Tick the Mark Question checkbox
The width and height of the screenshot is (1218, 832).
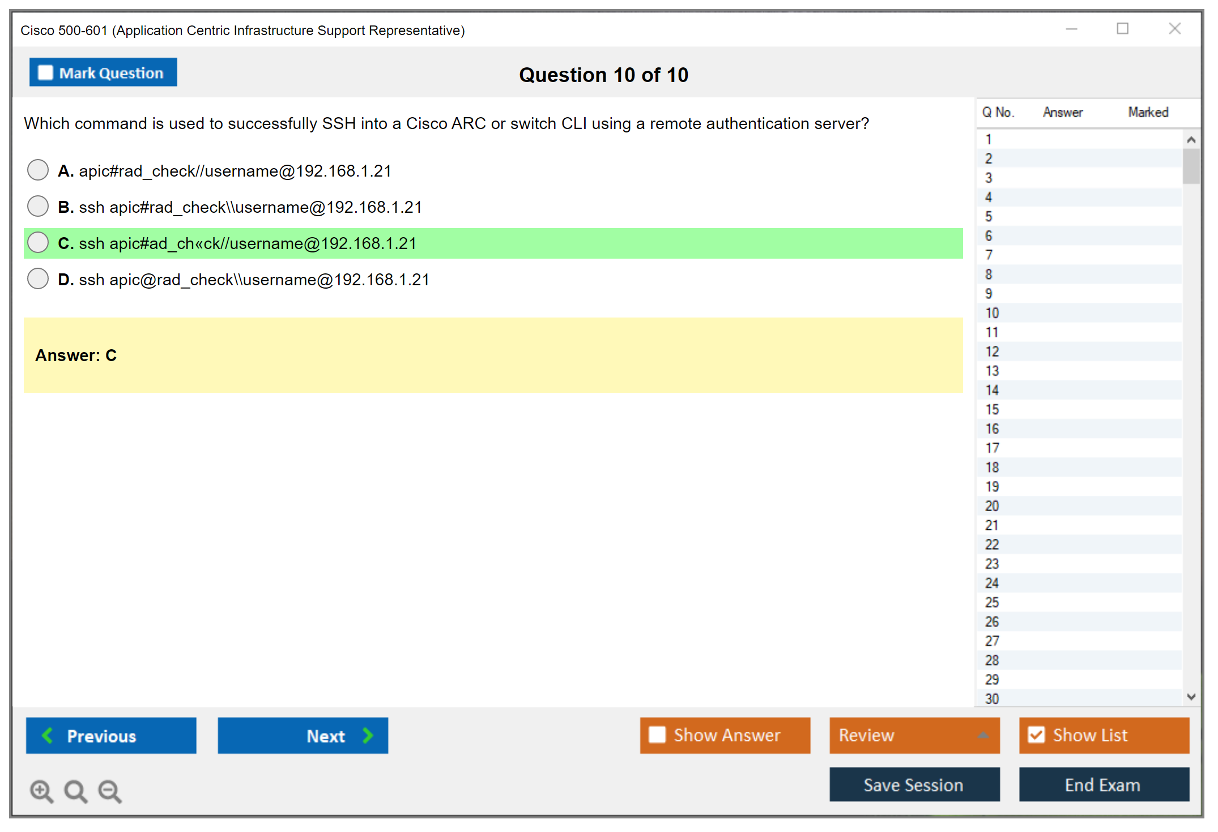[45, 73]
